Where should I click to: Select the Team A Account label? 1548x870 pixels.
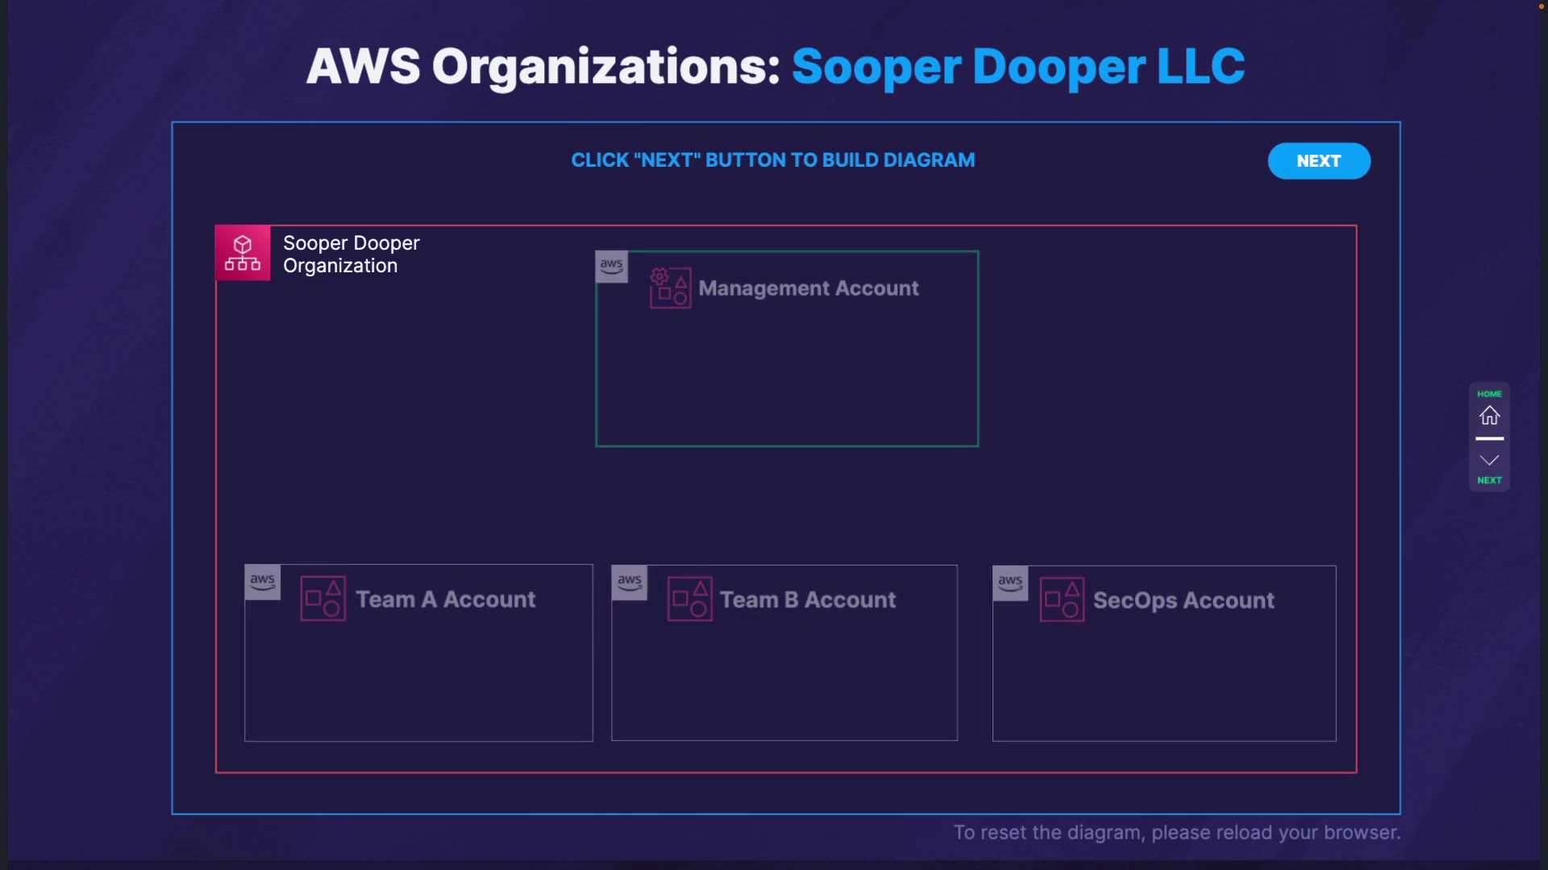[x=446, y=599]
